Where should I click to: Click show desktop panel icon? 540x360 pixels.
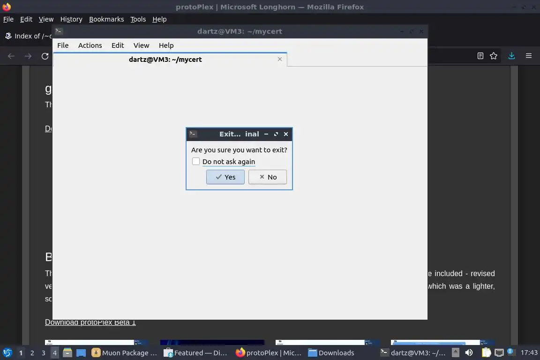[x=81, y=353]
